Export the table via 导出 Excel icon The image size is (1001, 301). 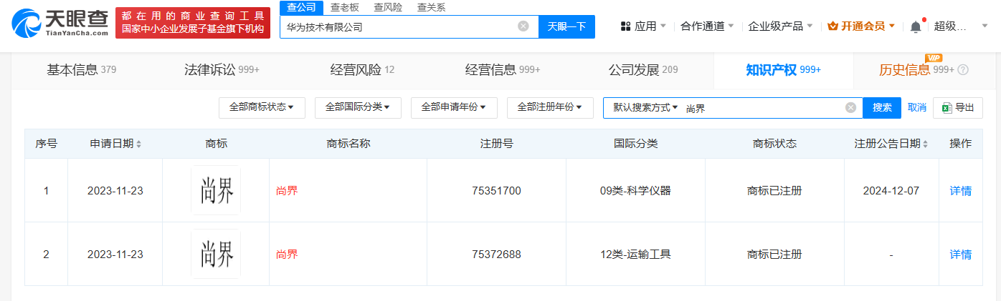tap(958, 107)
